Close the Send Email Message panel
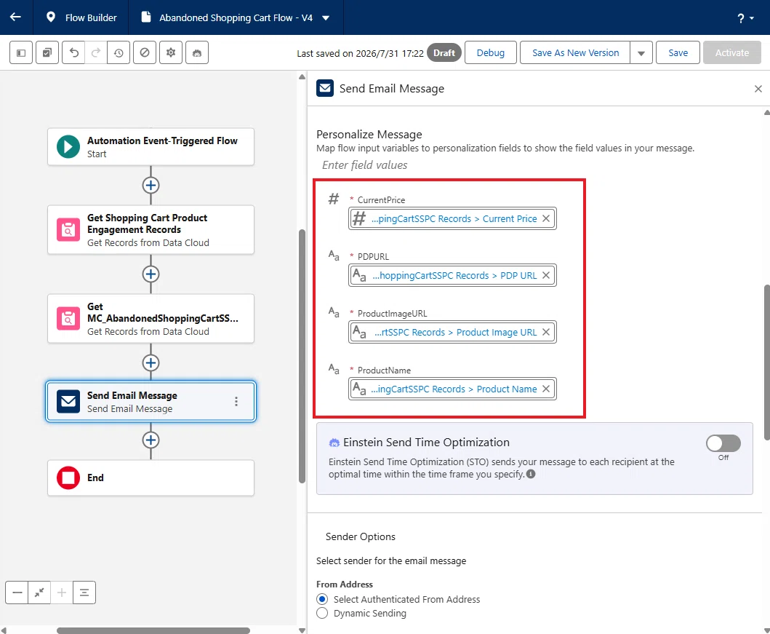This screenshot has height=634, width=770. (x=758, y=89)
